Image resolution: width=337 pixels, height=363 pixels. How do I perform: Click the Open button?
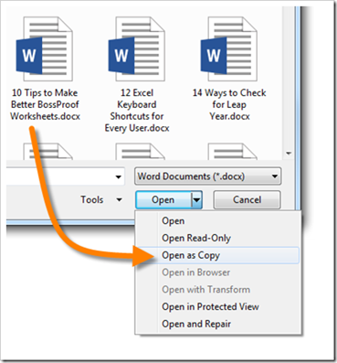tap(163, 200)
